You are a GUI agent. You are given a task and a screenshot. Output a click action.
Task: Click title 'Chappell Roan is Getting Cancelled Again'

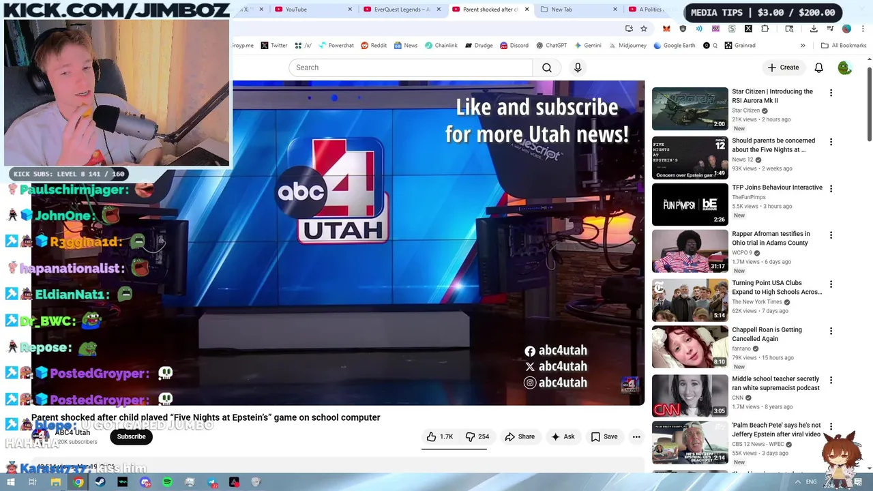(x=767, y=334)
